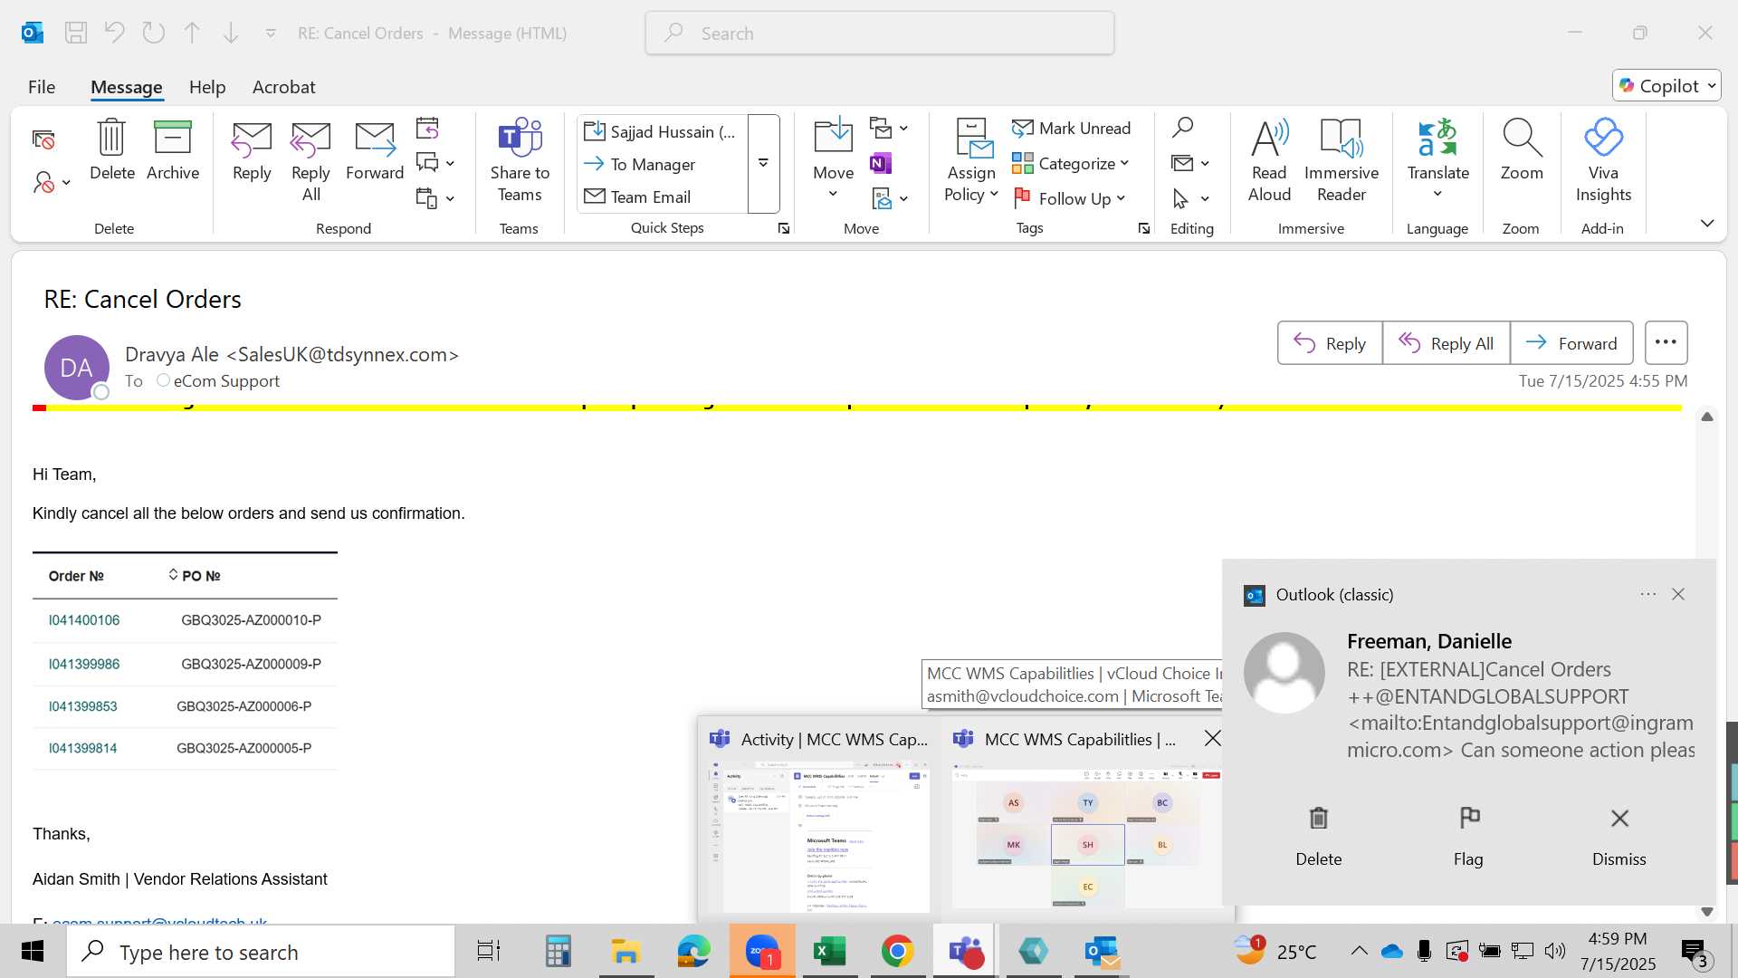Send to OneNote icon in Move group

pyautogui.click(x=880, y=163)
